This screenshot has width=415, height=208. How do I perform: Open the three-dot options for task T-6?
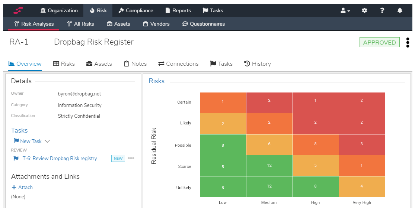(131, 158)
